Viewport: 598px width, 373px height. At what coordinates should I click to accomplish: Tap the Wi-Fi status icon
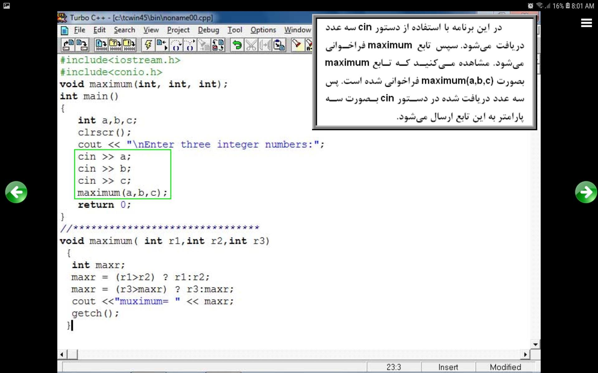pos(540,6)
